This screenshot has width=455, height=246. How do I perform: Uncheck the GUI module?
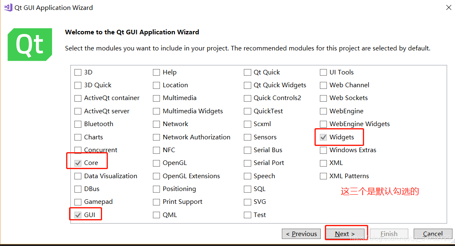(78, 215)
